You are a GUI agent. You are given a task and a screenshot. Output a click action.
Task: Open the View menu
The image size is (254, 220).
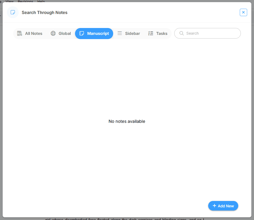(x=9, y=1)
